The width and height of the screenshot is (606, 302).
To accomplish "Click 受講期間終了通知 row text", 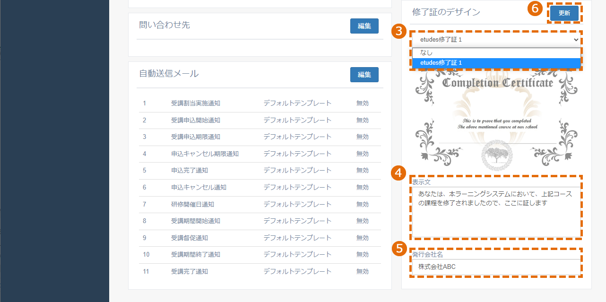I will coord(196,255).
